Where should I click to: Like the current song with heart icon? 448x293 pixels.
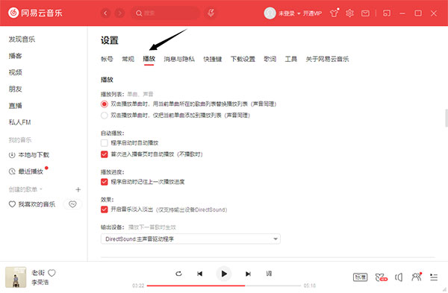click(52, 273)
